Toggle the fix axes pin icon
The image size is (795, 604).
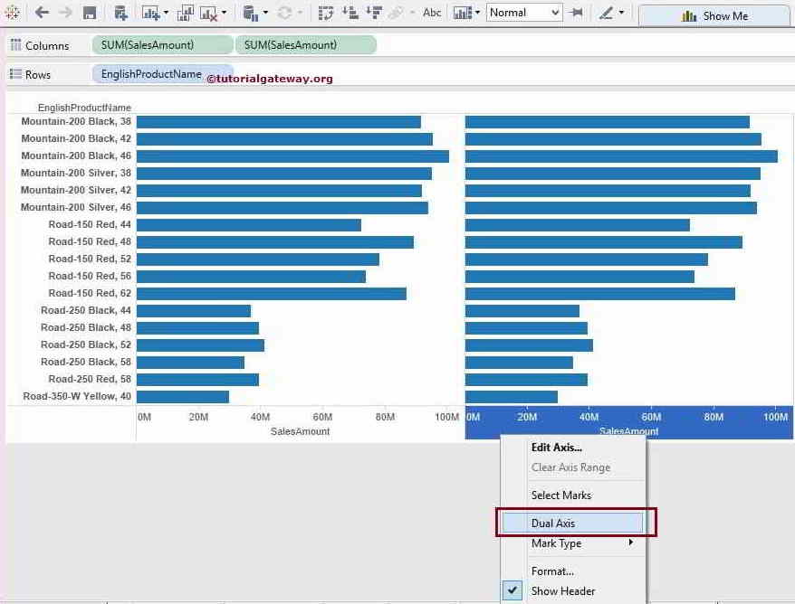point(577,13)
